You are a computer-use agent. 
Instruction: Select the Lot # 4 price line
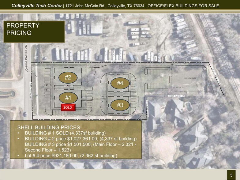tap(71, 156)
